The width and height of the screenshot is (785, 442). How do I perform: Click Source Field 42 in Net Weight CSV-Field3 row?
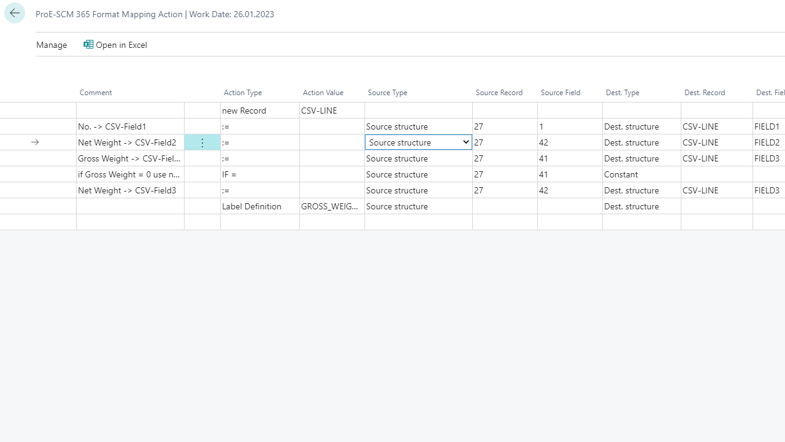(570, 190)
